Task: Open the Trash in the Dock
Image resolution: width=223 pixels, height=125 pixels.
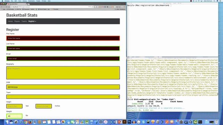Action: tap(216, 122)
